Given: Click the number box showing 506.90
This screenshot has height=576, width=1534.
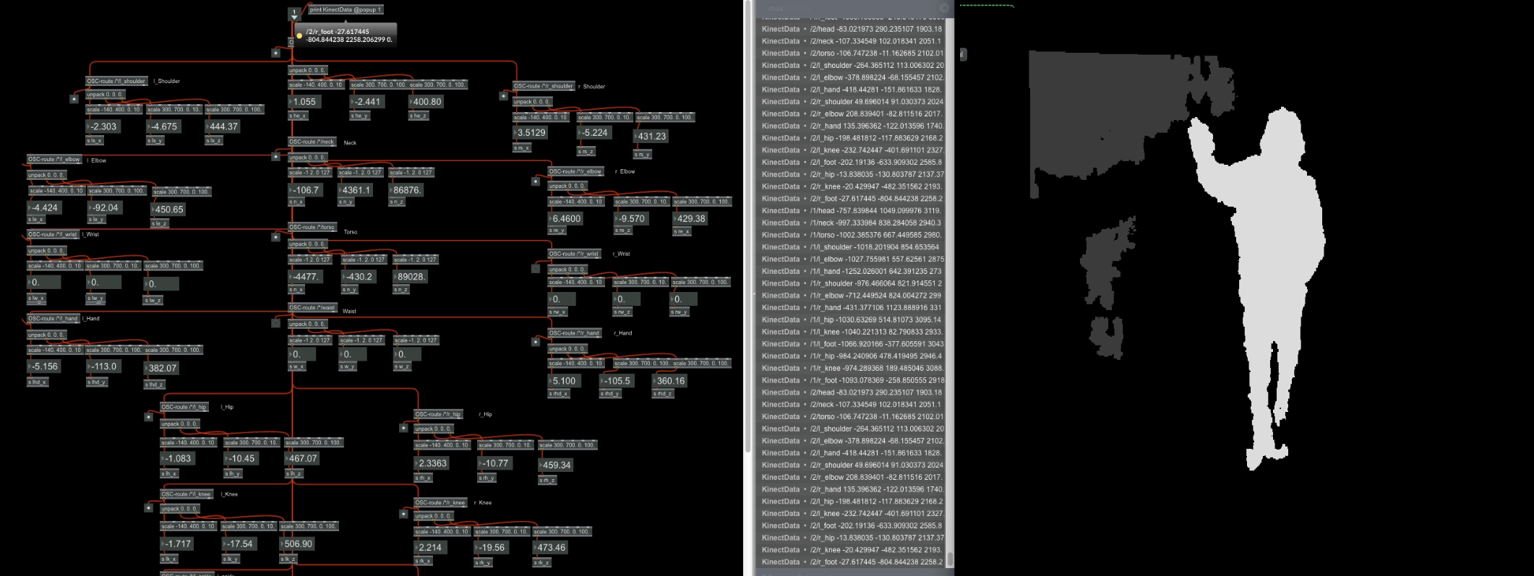Looking at the screenshot, I should [x=297, y=544].
